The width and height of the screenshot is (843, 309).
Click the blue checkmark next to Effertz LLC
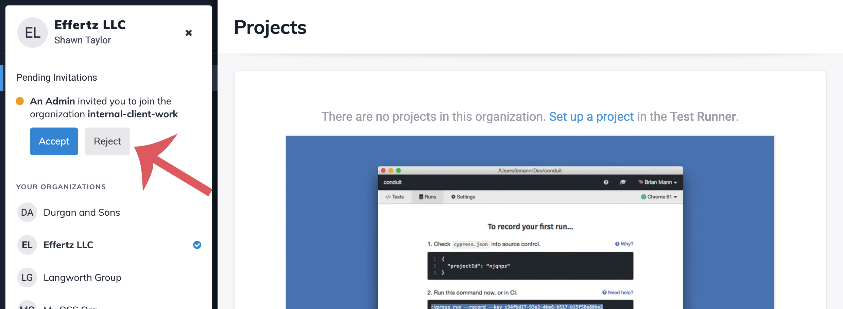point(197,245)
